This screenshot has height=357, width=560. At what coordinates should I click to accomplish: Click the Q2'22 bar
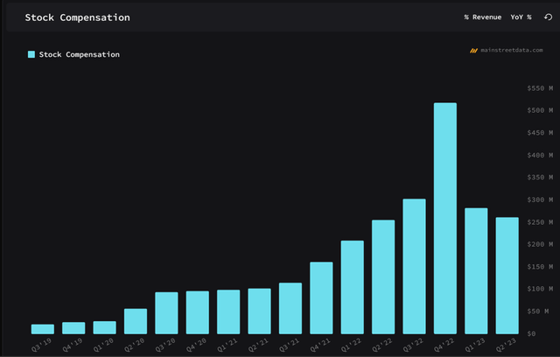point(383,277)
